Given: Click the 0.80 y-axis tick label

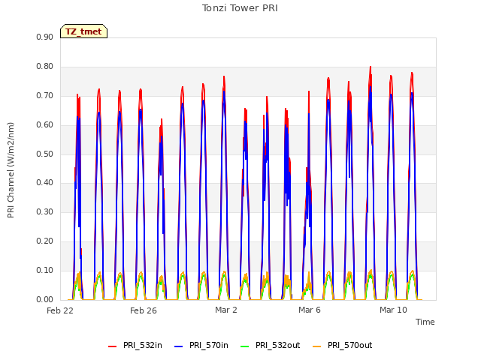Looking at the screenshot, I should pyautogui.click(x=45, y=67).
